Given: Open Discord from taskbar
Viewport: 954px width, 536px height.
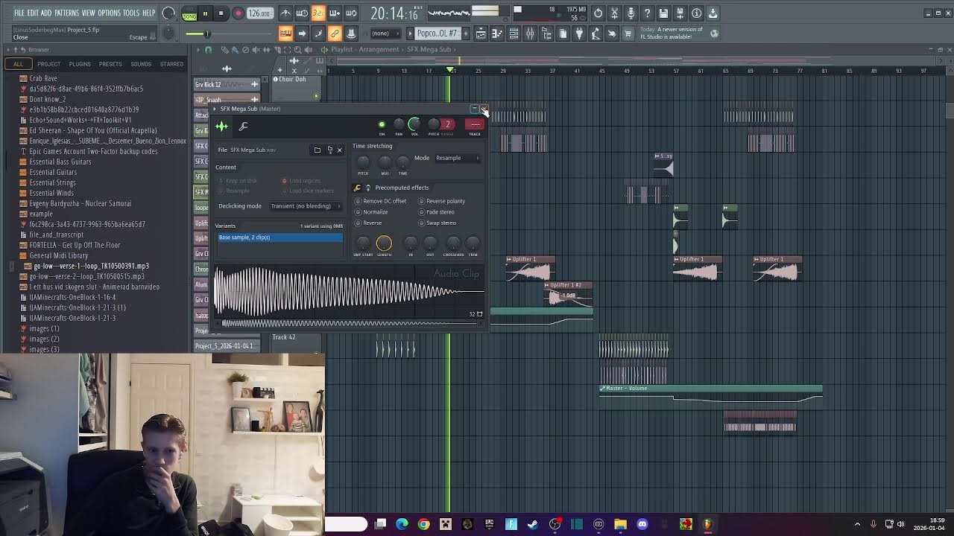Looking at the screenshot, I should click(642, 524).
